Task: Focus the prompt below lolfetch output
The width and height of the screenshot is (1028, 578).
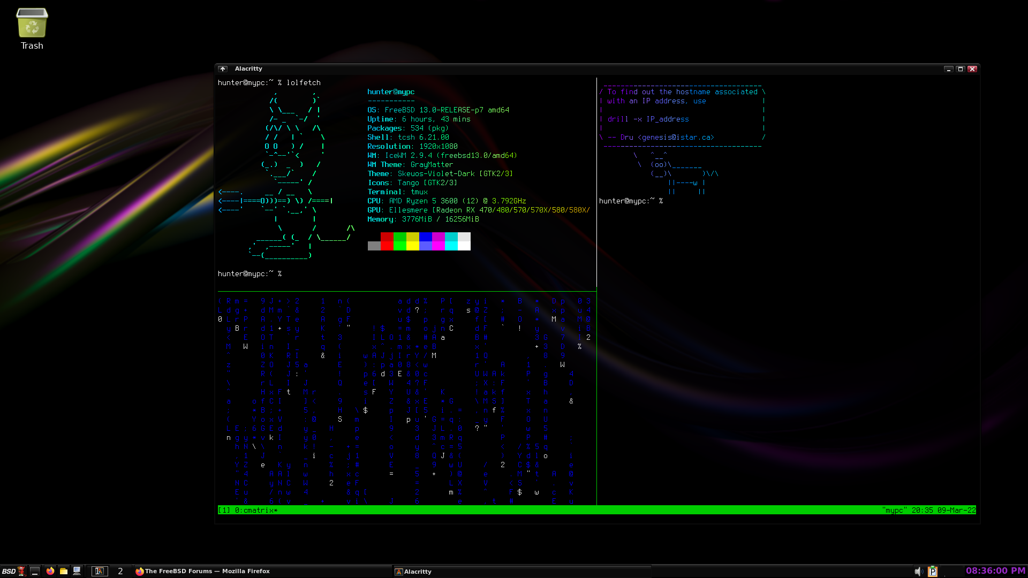Action: tap(250, 273)
